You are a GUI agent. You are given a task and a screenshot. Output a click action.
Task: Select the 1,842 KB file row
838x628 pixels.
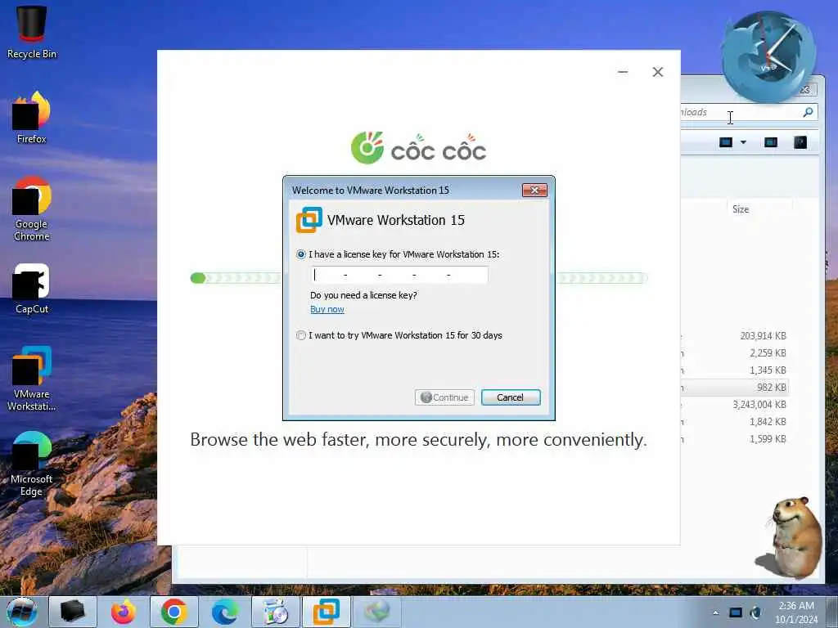pyautogui.click(x=735, y=421)
